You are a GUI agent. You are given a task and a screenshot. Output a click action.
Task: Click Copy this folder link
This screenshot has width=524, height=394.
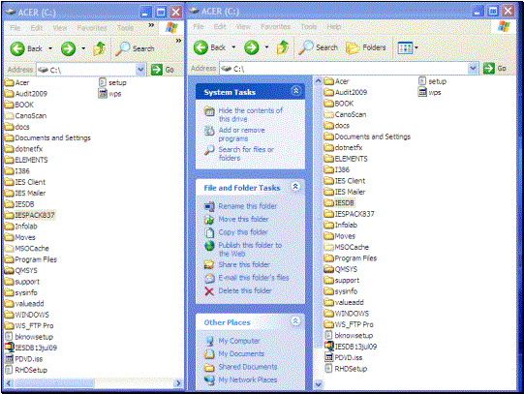243,232
